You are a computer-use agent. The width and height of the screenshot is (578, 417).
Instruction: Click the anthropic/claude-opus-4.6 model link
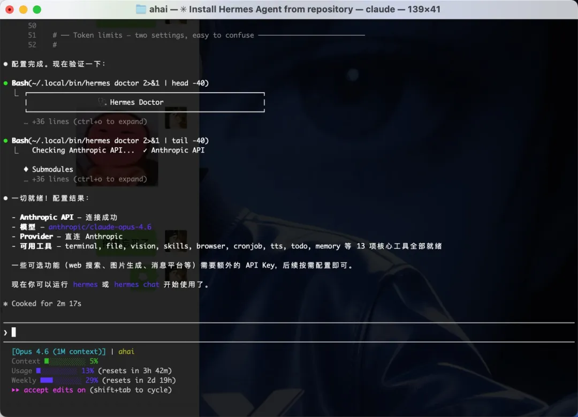click(x=100, y=227)
